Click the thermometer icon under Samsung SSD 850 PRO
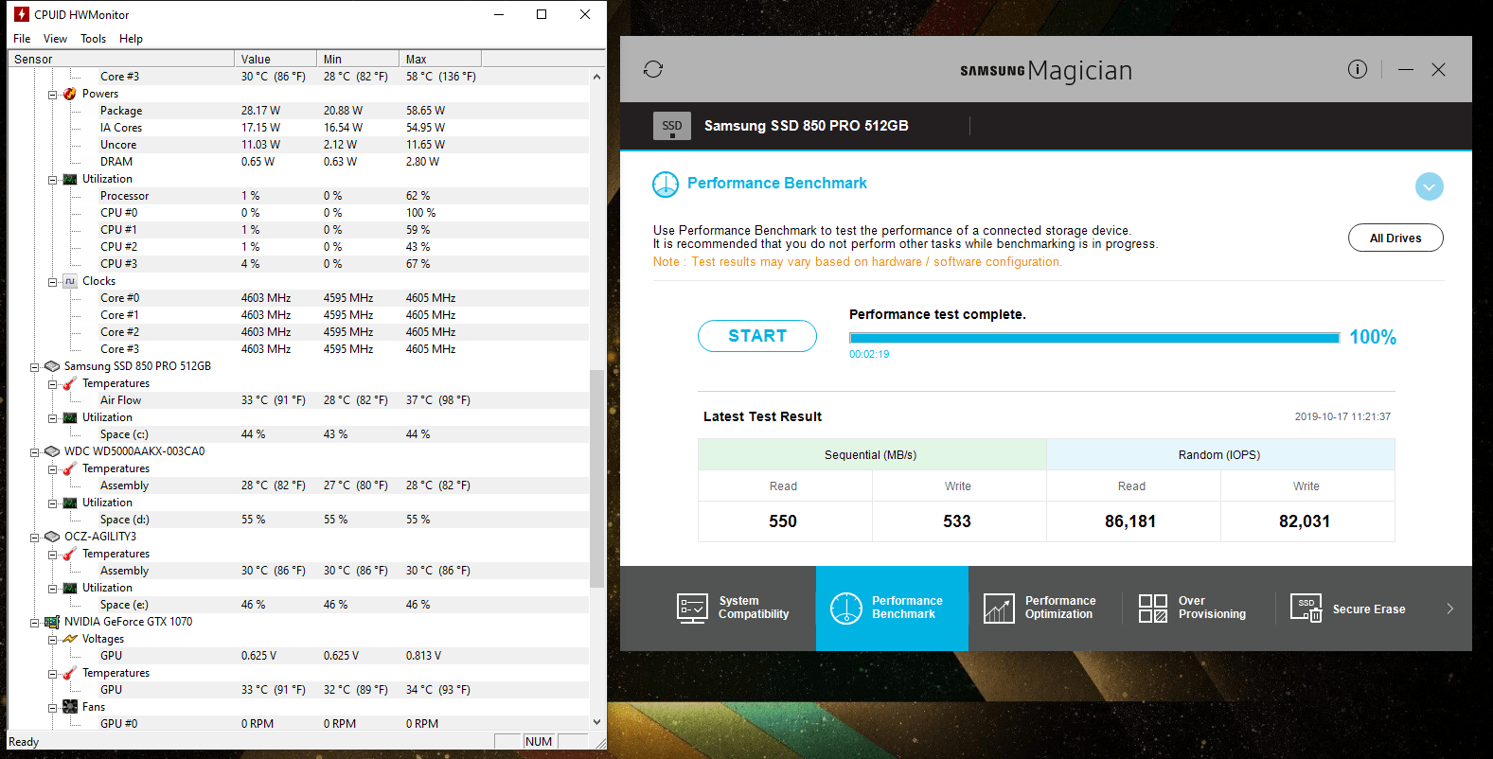Image resolution: width=1493 pixels, height=759 pixels. (x=70, y=383)
